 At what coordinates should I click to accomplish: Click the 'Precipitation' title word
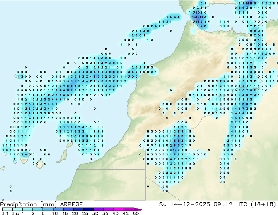pos(18,204)
